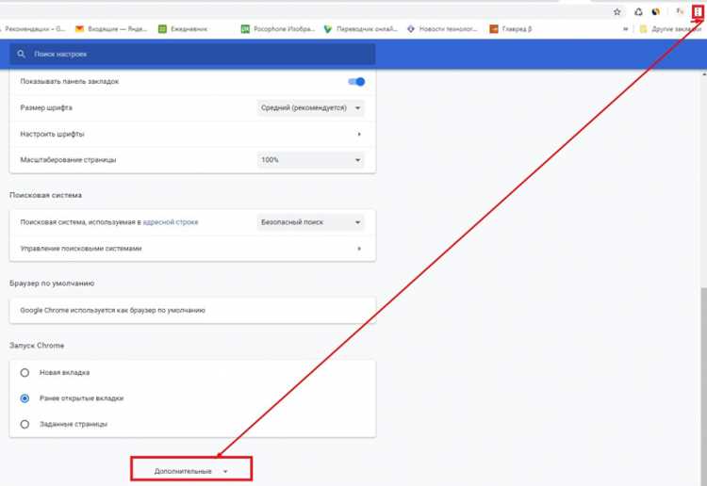Open the Безопасный поиск search engine dropdown
The image size is (707, 486).
click(310, 222)
